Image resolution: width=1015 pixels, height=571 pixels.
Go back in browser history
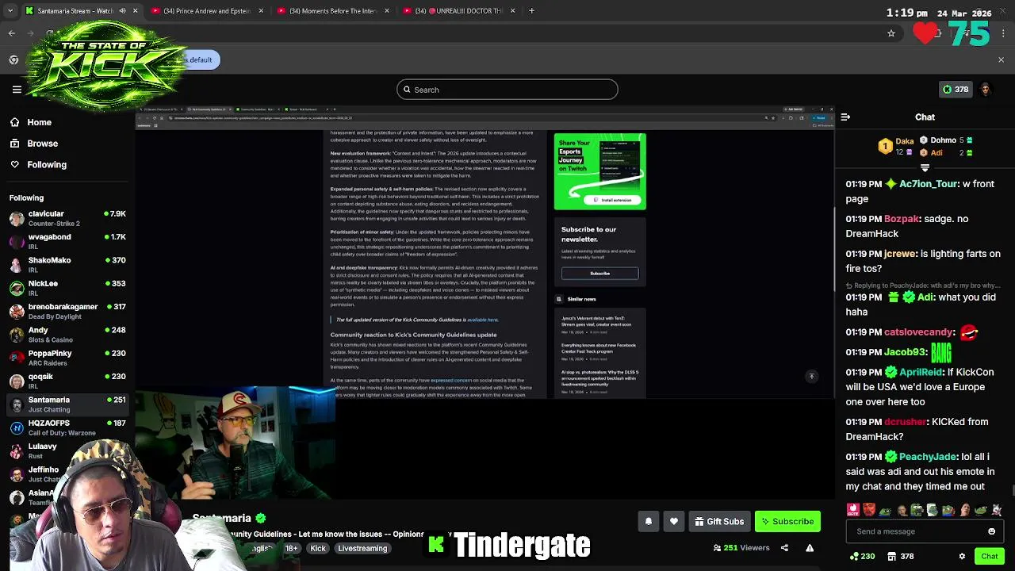pyautogui.click(x=12, y=33)
